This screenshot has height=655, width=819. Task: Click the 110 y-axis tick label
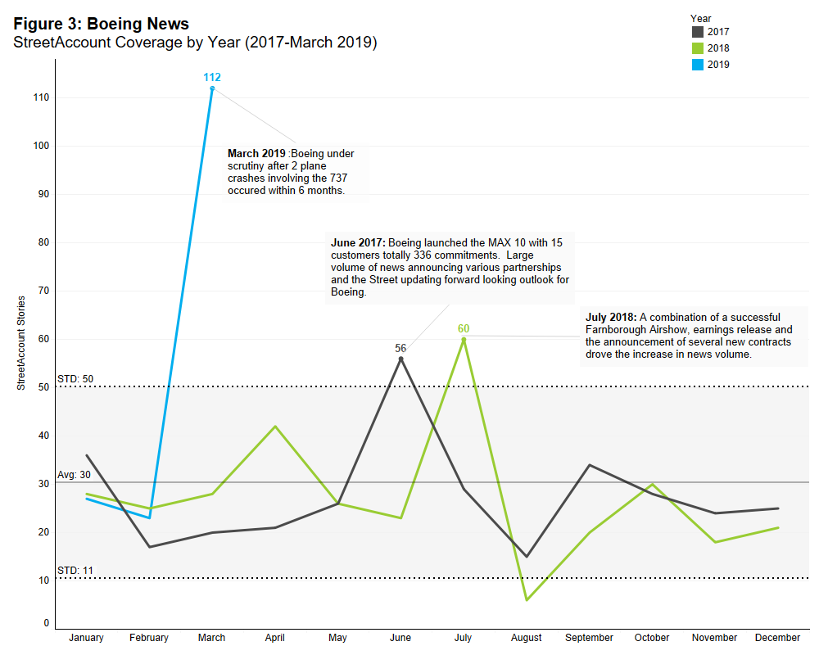(x=41, y=97)
